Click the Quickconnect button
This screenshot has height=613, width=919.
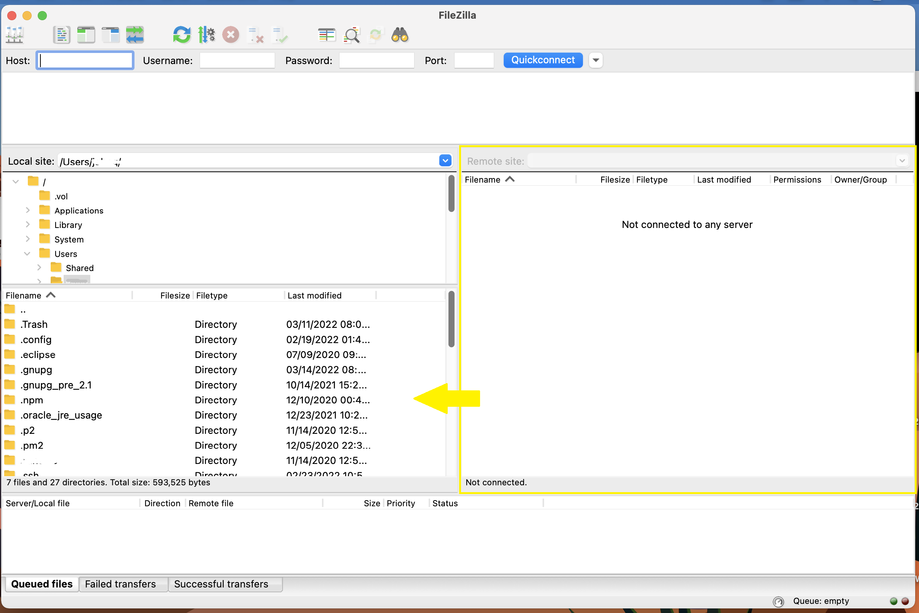tap(543, 60)
